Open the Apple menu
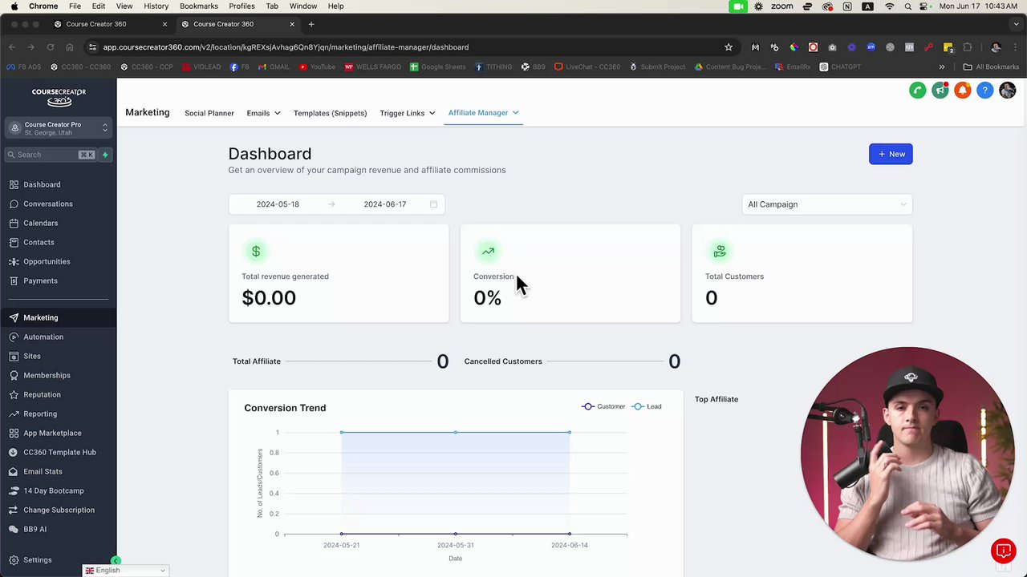The height and width of the screenshot is (577, 1027). pyautogui.click(x=14, y=6)
